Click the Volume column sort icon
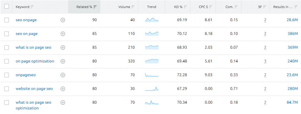The width and height of the screenshot is (301, 114). tap(133, 7)
